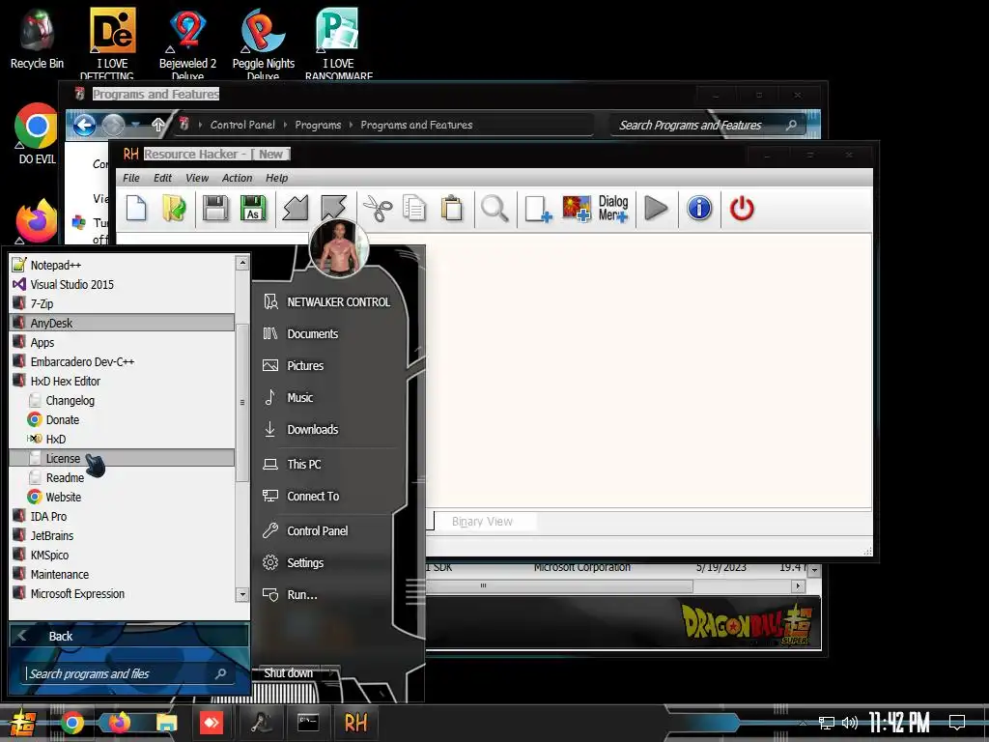989x742 pixels.
Task: Open HxD License entry
Action: (x=123, y=458)
